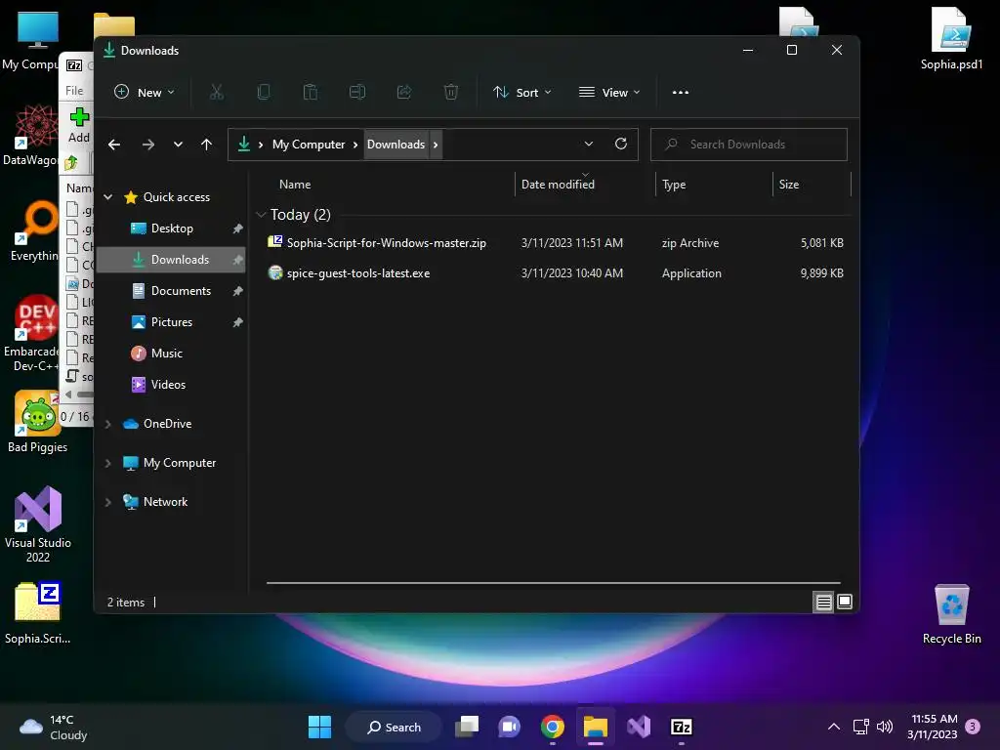The width and height of the screenshot is (1000, 750).
Task: Show hidden system tray icons
Action: 834,727
